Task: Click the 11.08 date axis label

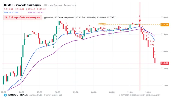Action: click(130, 92)
